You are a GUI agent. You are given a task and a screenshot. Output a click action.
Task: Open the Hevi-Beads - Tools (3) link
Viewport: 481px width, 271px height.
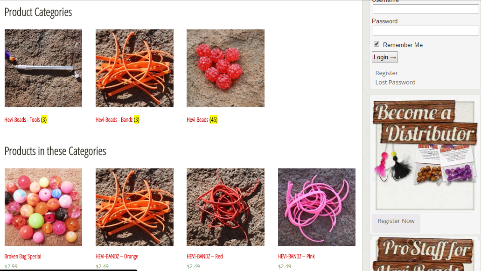[x=26, y=119]
